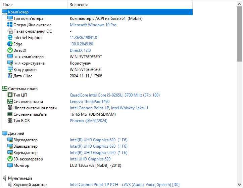Select the 2024-11-11 / 17:08 date value
The image size is (243, 188).
click(86, 76)
